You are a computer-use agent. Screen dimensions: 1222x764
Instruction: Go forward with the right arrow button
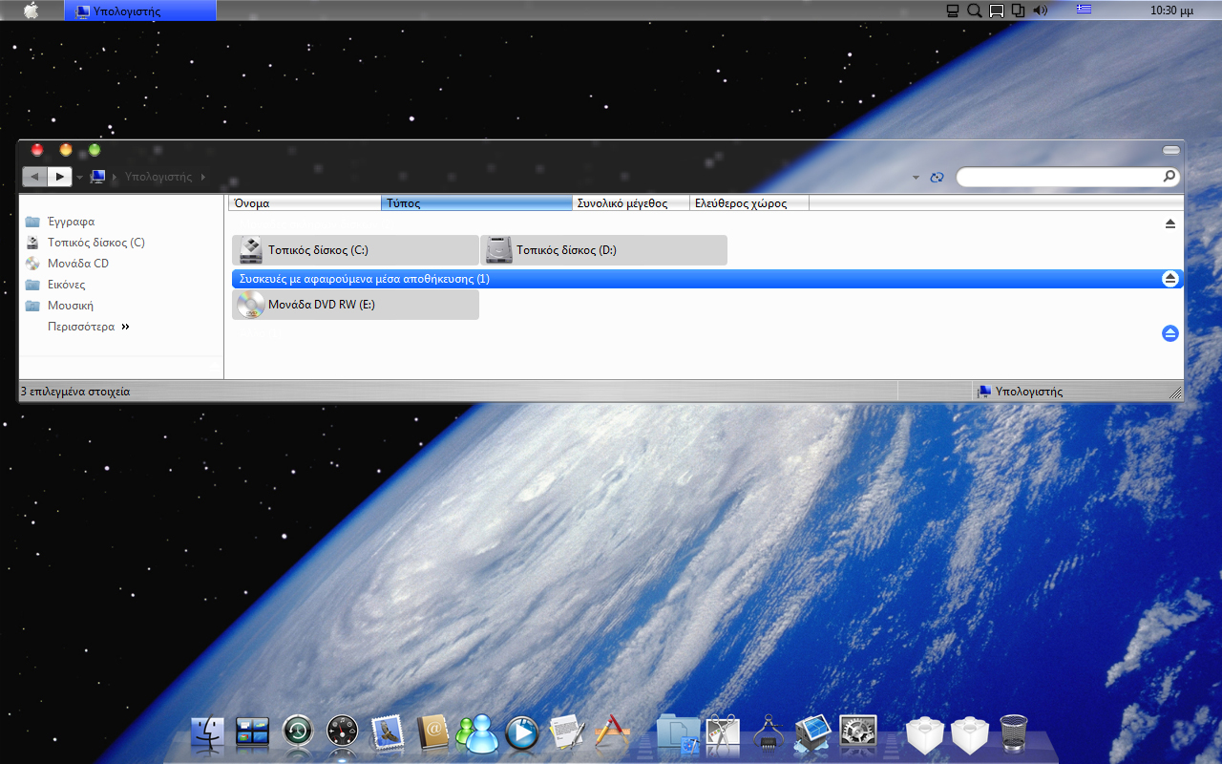pos(59,177)
